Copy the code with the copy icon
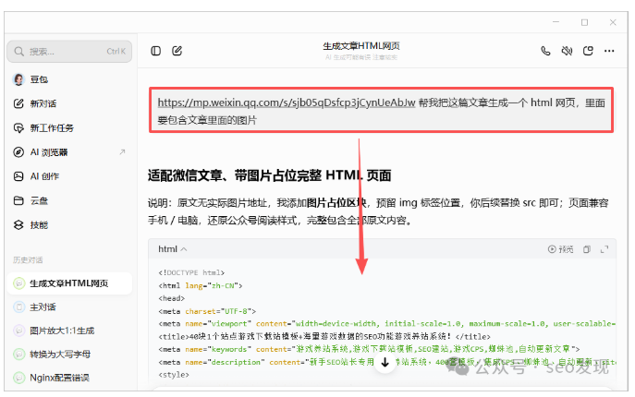 click(x=587, y=249)
